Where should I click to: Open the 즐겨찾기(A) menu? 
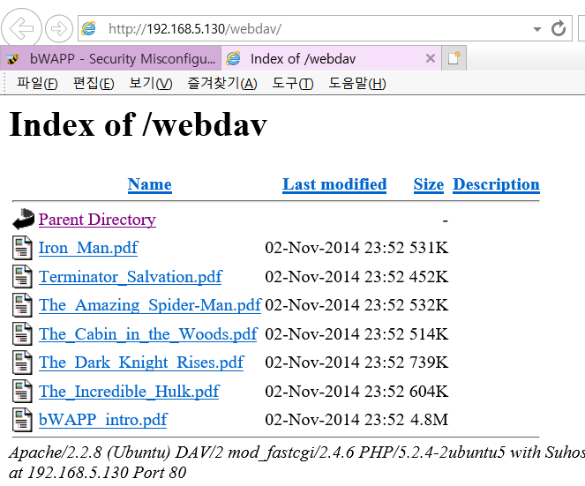point(222,83)
